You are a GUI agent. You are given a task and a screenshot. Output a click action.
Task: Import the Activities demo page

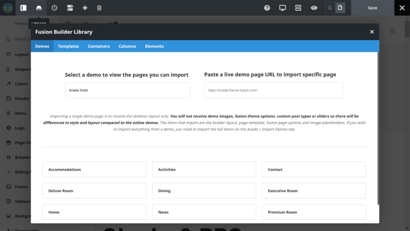pyautogui.click(x=204, y=170)
